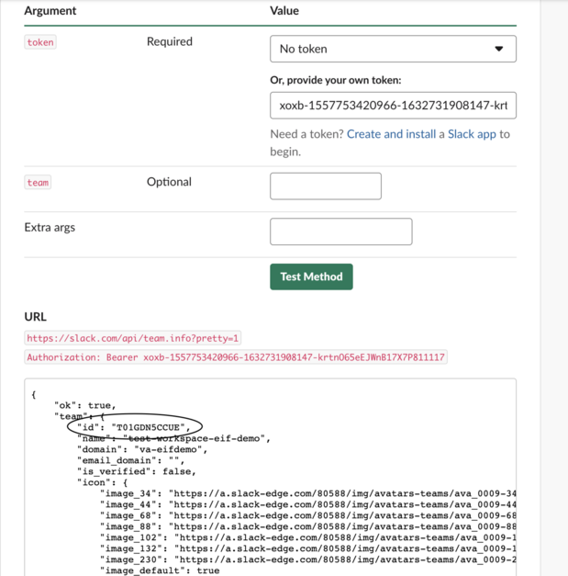Click the Optional label for team
This screenshot has width=568, height=576.
point(169,182)
